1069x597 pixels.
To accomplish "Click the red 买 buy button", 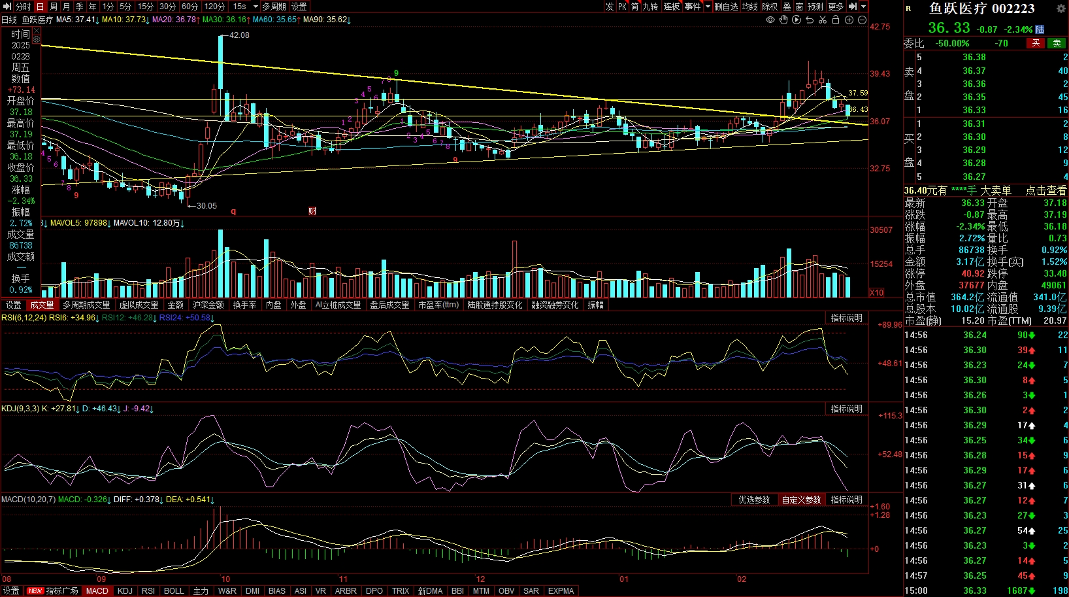I will click(x=1036, y=43).
